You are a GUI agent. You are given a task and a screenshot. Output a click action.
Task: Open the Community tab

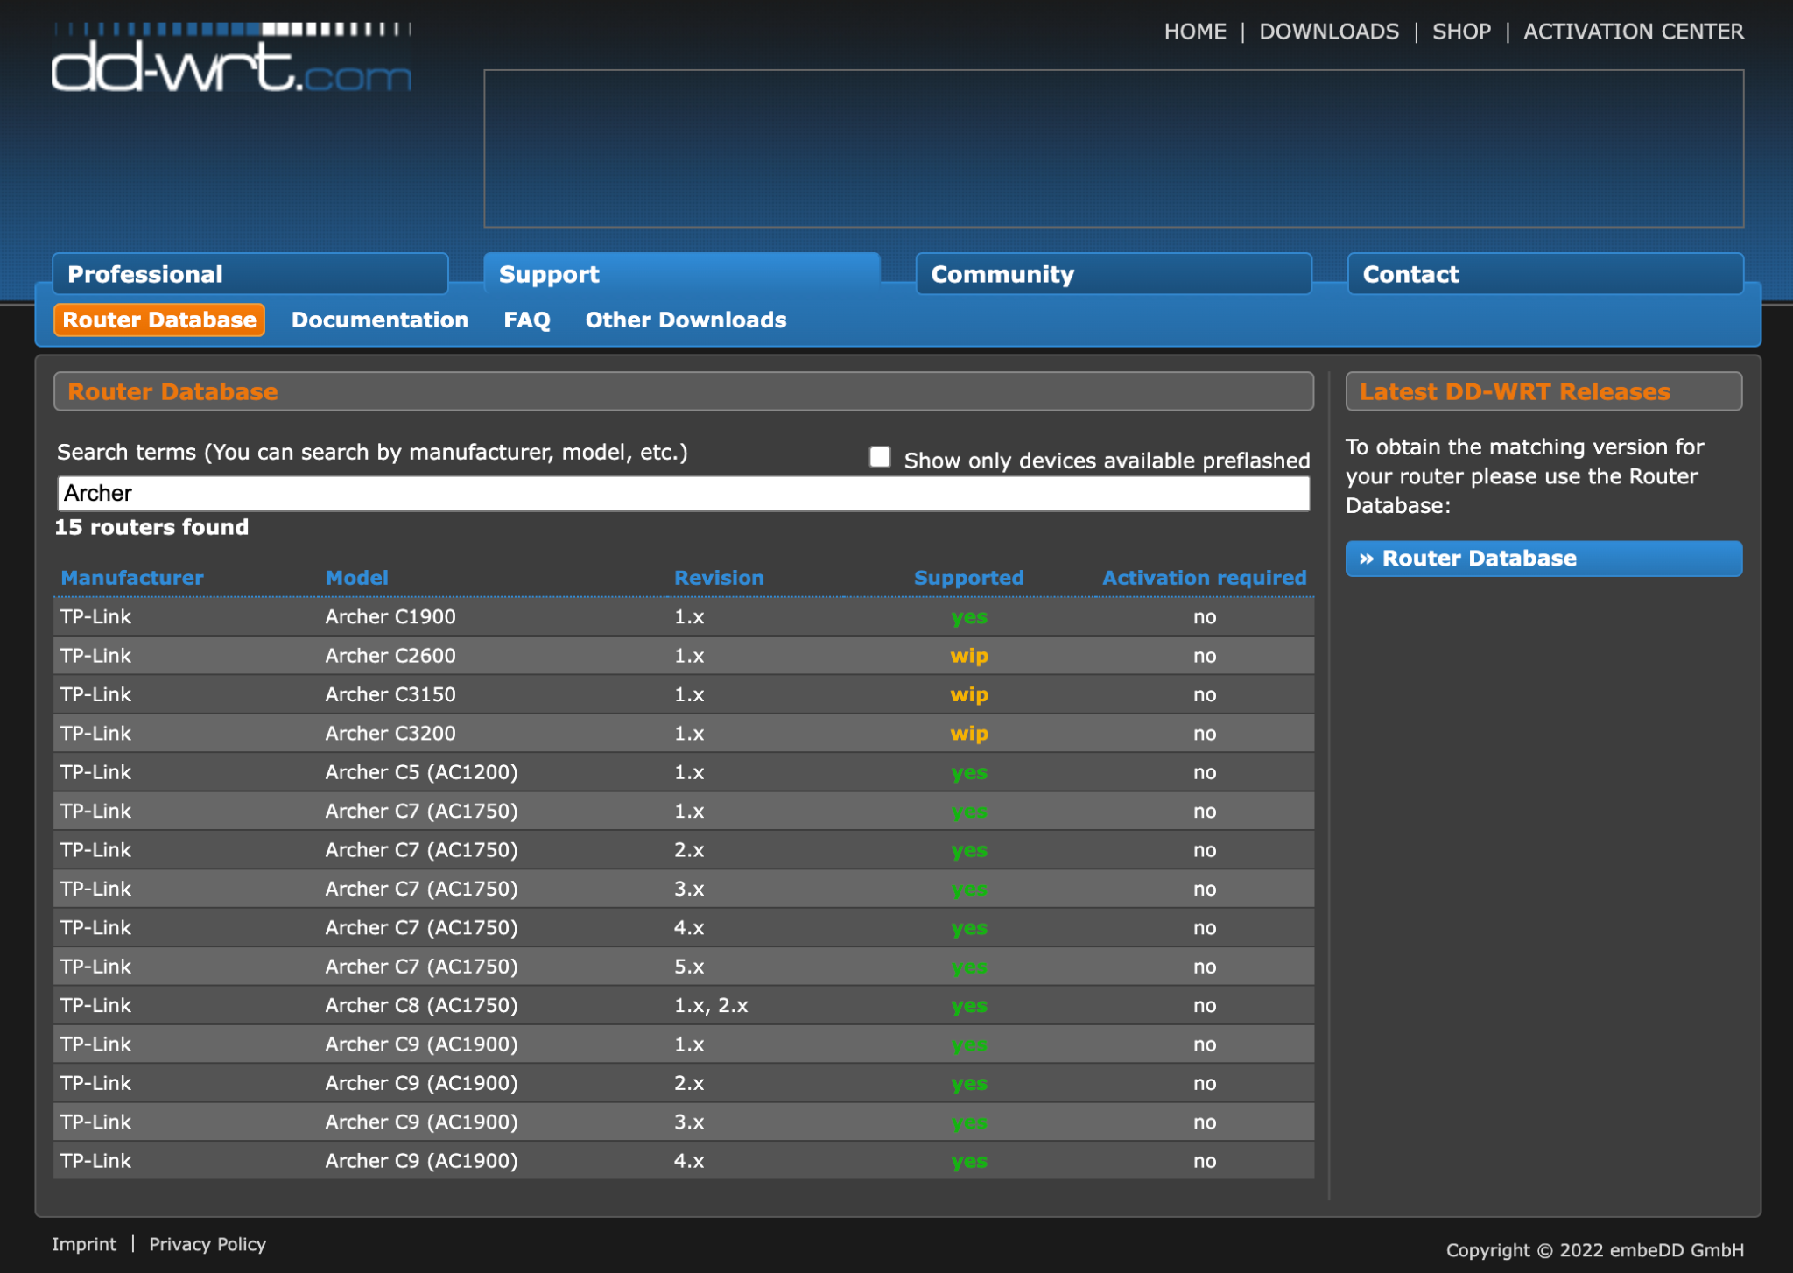click(x=1114, y=274)
